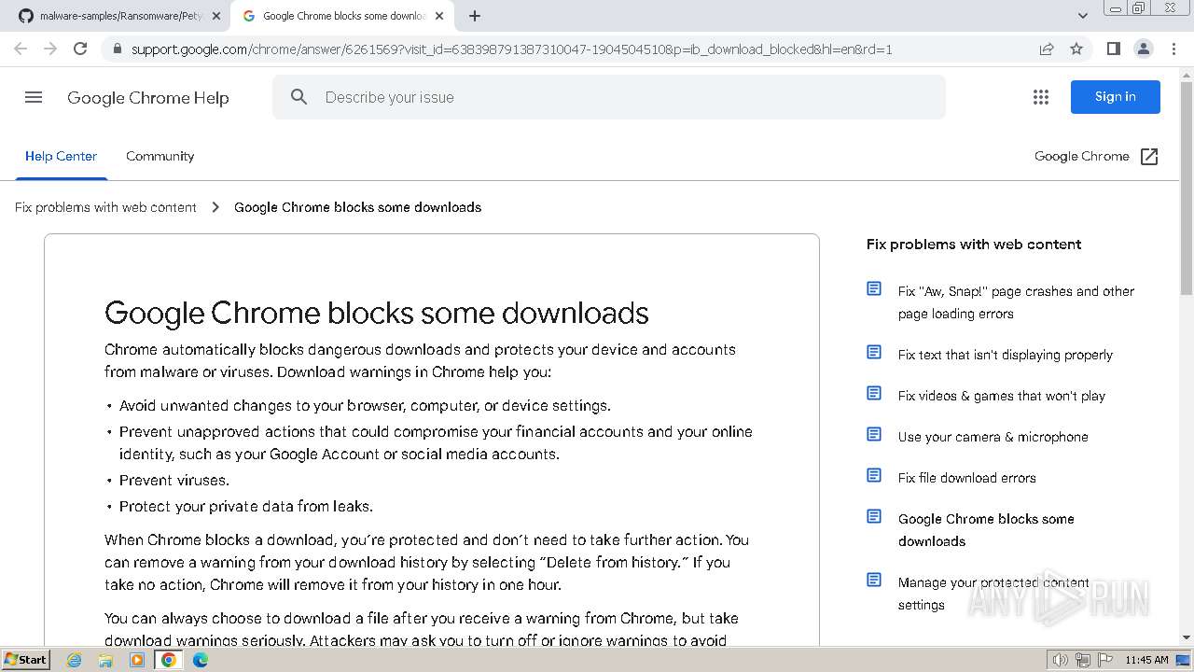Image resolution: width=1194 pixels, height=672 pixels.
Task: Click article icon beside Manage protected content
Action: (874, 580)
